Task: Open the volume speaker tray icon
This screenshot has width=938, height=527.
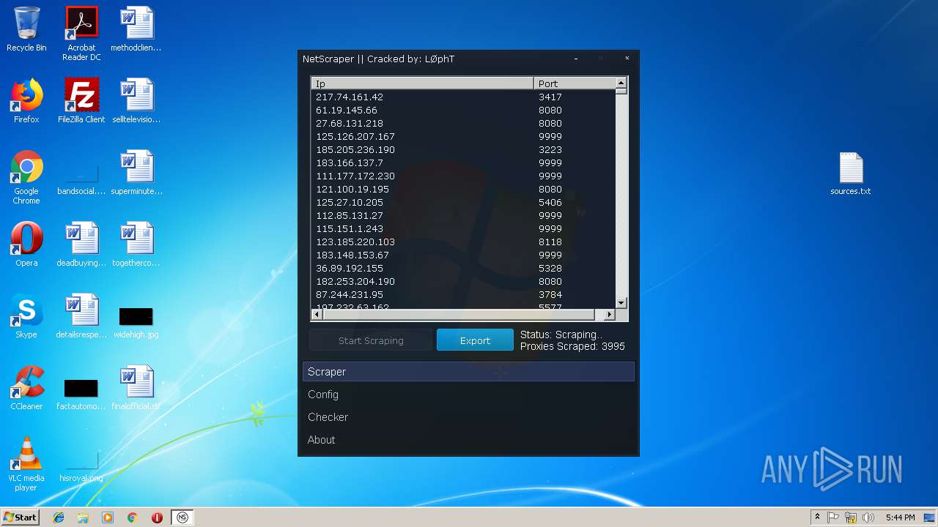Action: (868, 517)
